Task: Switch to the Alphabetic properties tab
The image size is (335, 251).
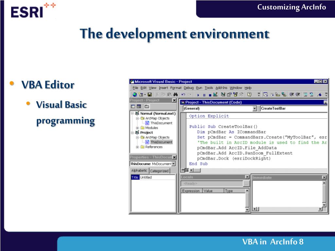Action: 139,171
